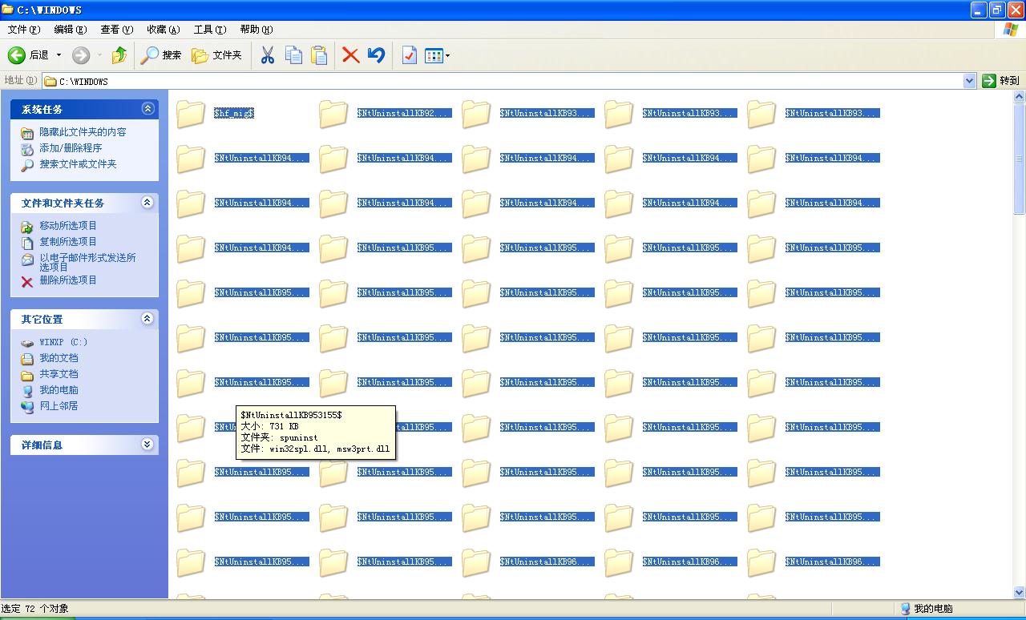
Task: Open the Back button history dropdown arrow
Action: click(59, 55)
